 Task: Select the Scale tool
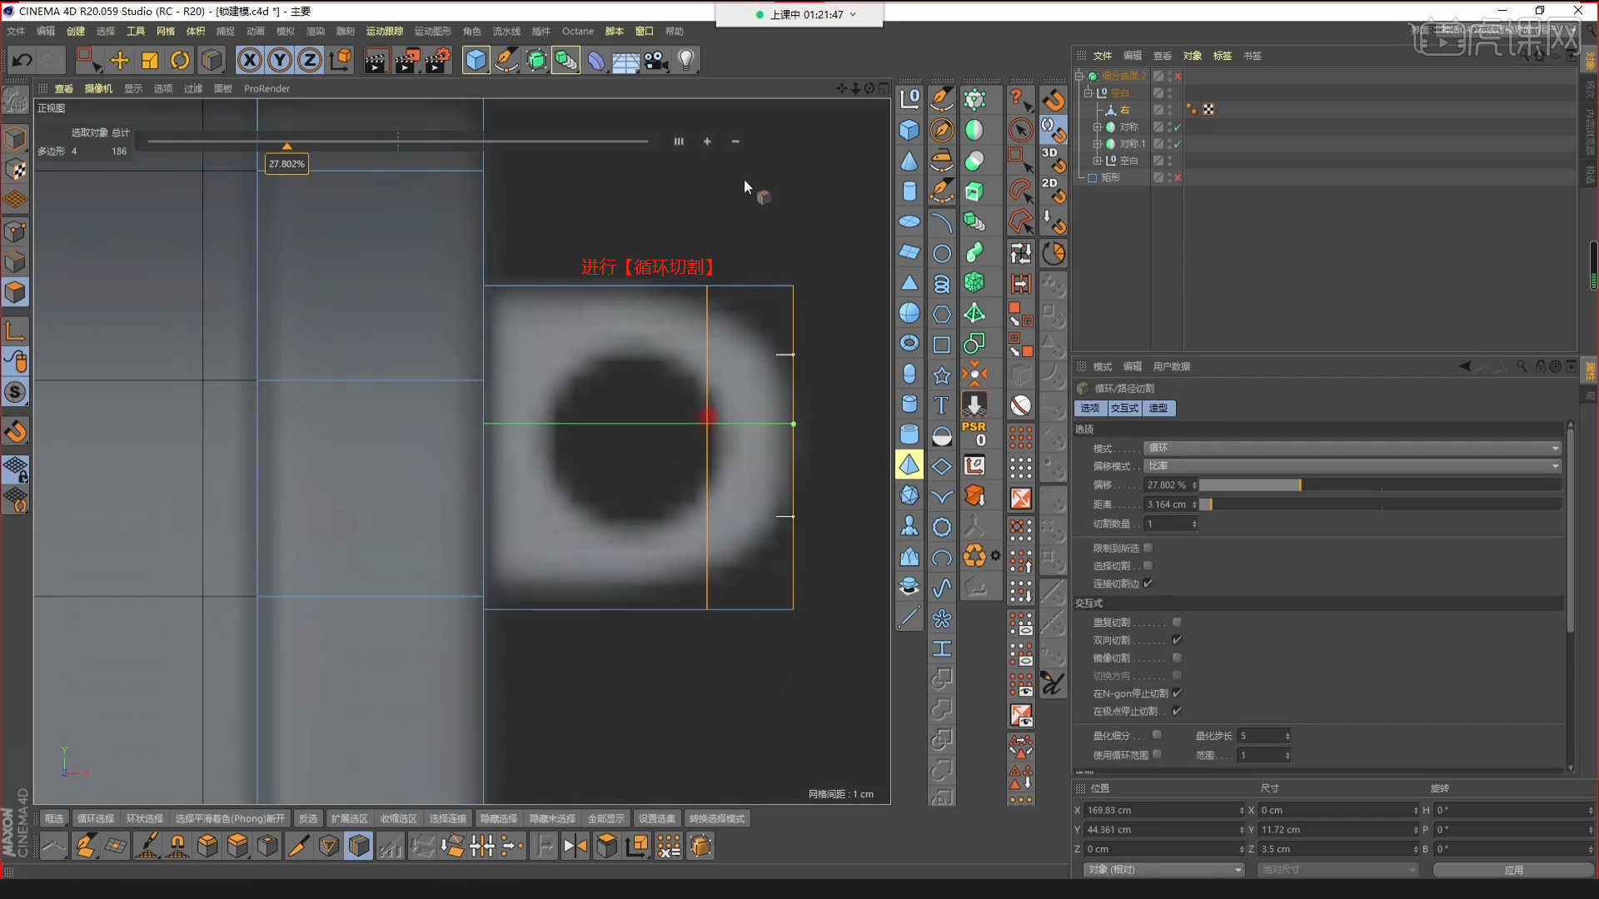(150, 60)
